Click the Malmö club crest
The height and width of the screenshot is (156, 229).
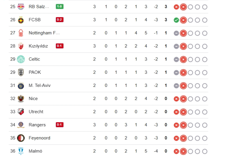point(21,151)
